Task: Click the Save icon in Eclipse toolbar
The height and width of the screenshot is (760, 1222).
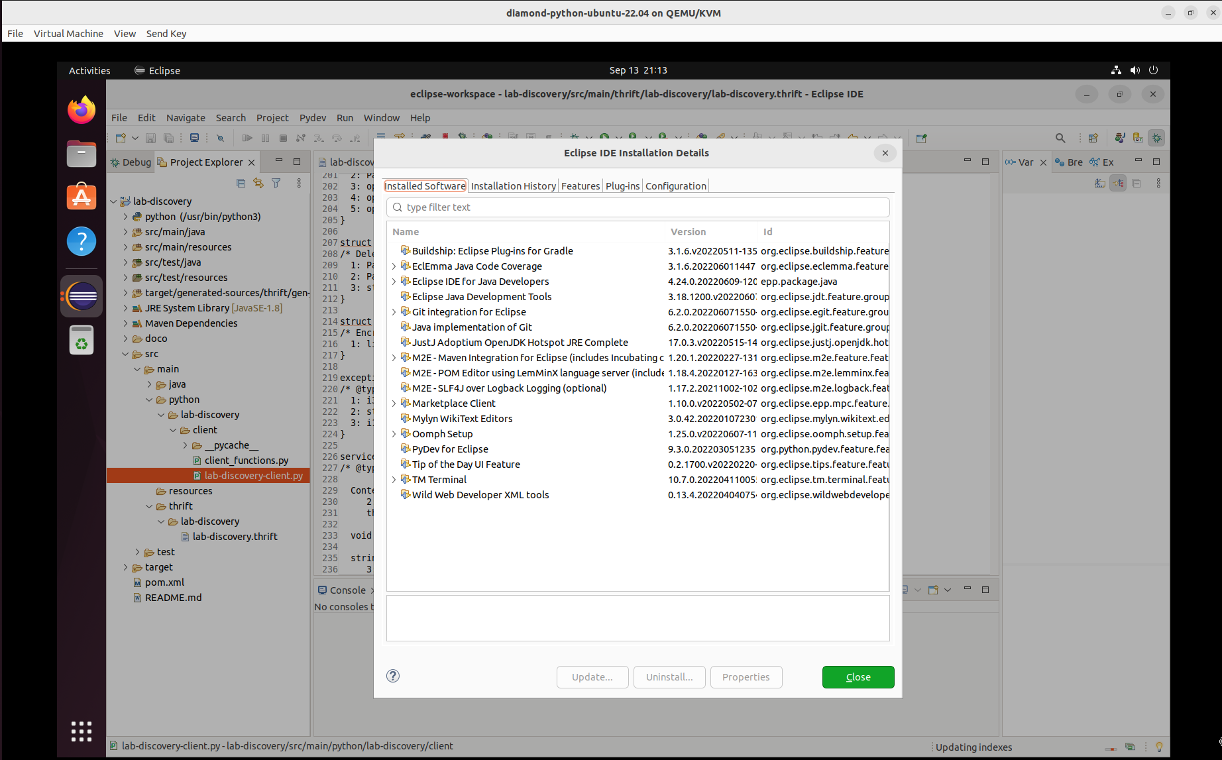Action: 150,138
